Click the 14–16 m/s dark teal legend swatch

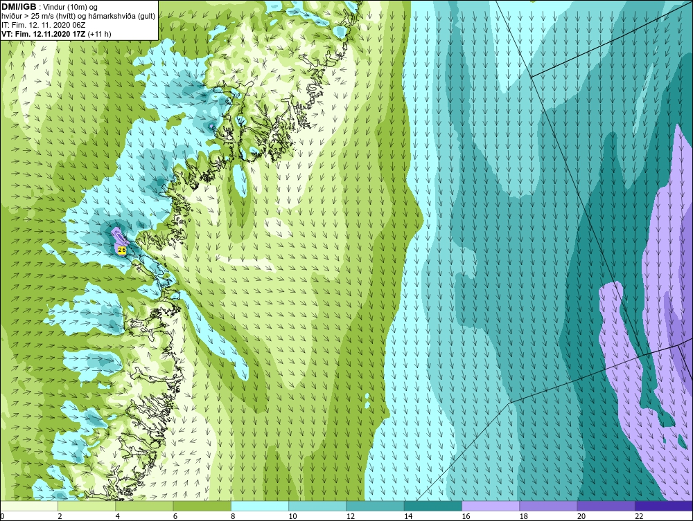coord(433,506)
